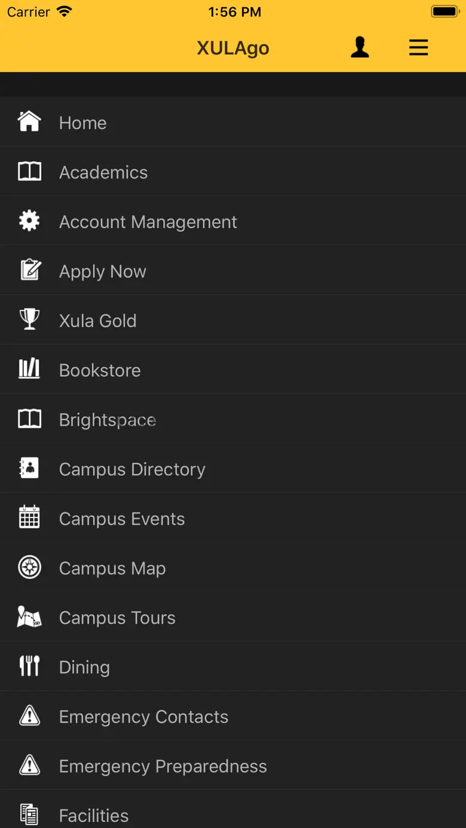Tap the Bookstore books icon
Viewport: 466px width, 828px height.
point(29,369)
